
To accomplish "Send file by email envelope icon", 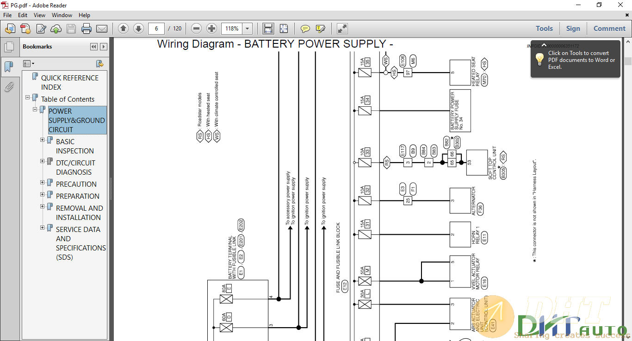I will click(x=102, y=29).
